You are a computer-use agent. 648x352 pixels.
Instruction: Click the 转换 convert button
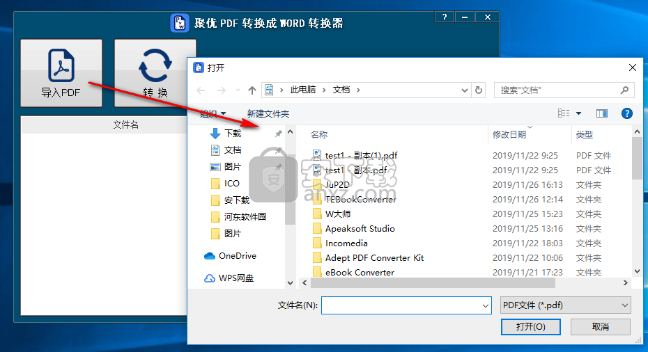click(155, 73)
